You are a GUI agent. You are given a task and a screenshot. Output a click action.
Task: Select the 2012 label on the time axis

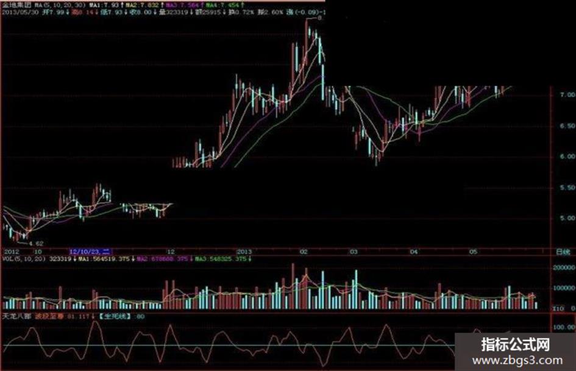(x=12, y=252)
